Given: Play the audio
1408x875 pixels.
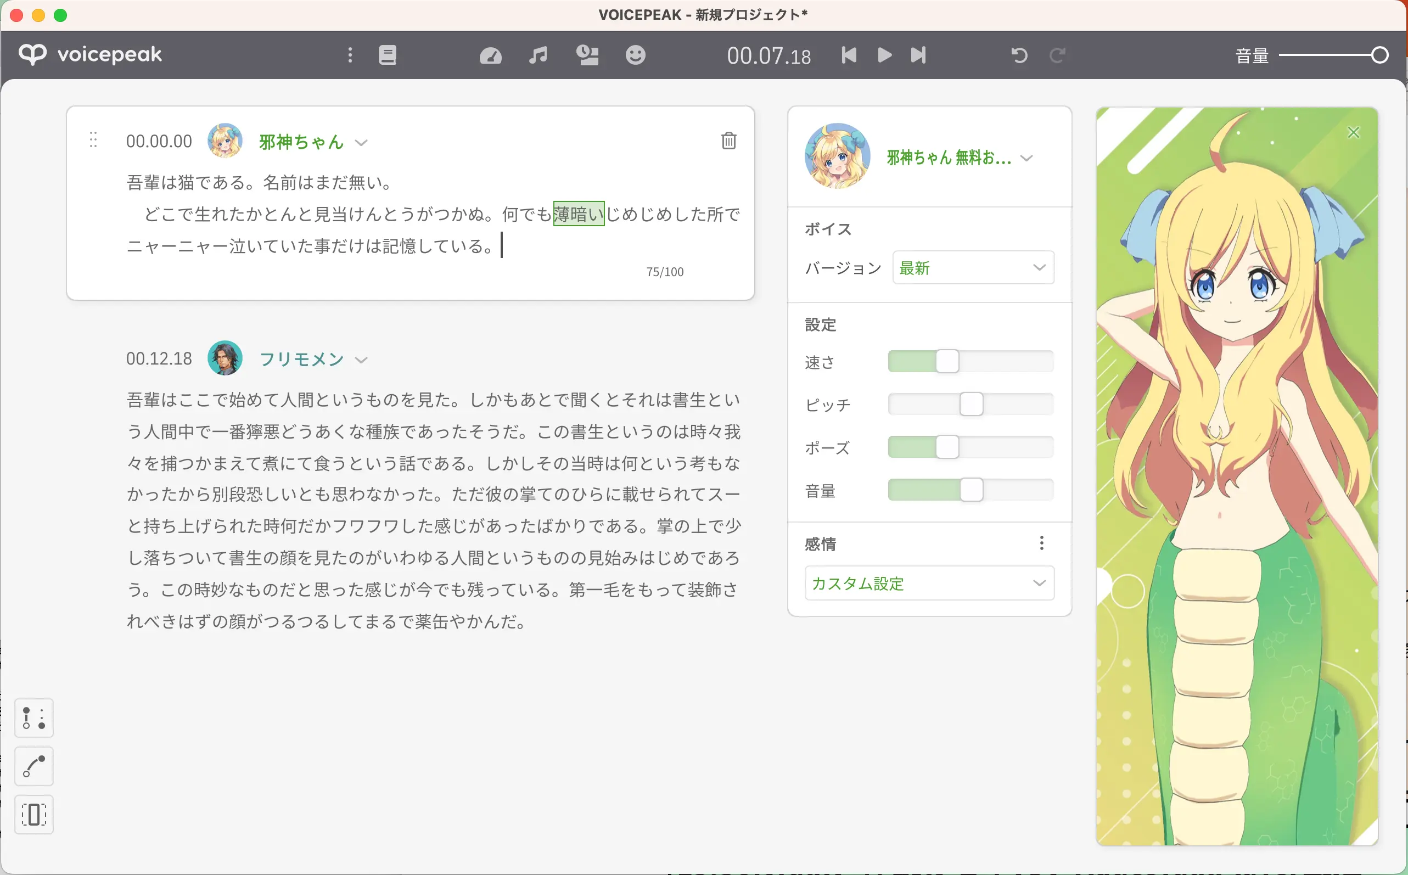Looking at the screenshot, I should [x=884, y=55].
